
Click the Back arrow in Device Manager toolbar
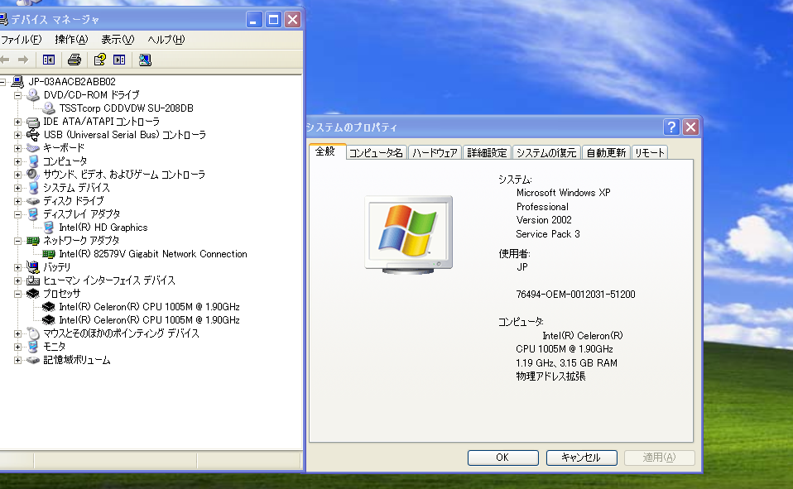4,60
